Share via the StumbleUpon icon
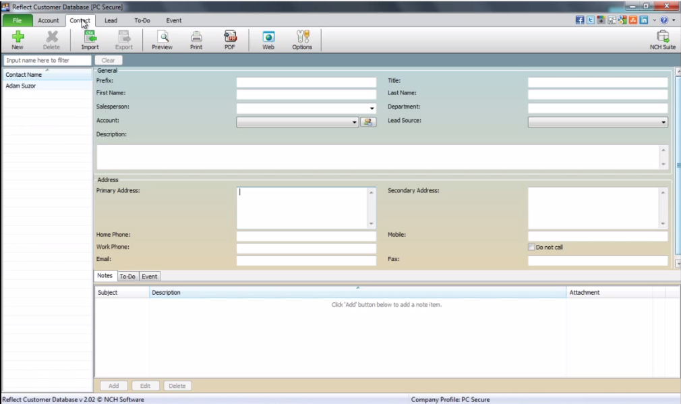681x404 pixels. (633, 20)
